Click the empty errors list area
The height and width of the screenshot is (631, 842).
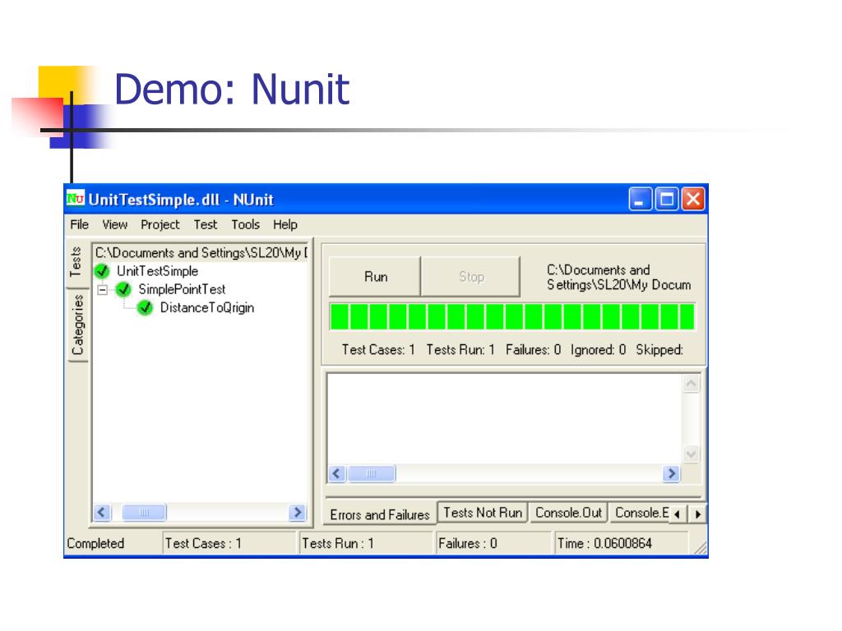tap(505, 419)
